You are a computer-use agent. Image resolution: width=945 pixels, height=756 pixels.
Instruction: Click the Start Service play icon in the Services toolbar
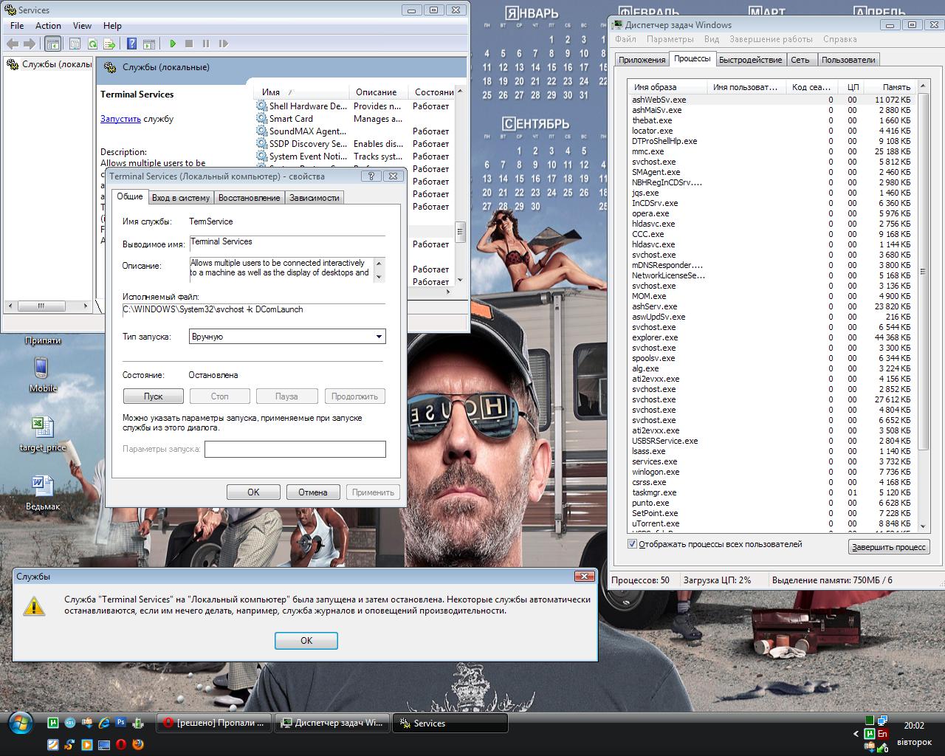(173, 44)
